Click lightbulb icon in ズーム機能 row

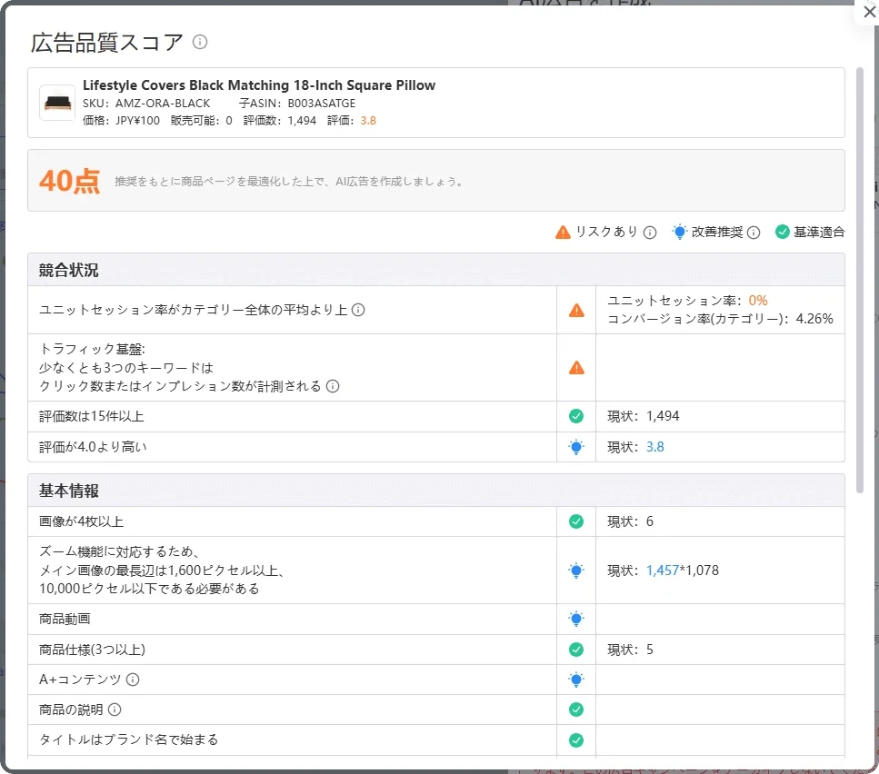[576, 571]
